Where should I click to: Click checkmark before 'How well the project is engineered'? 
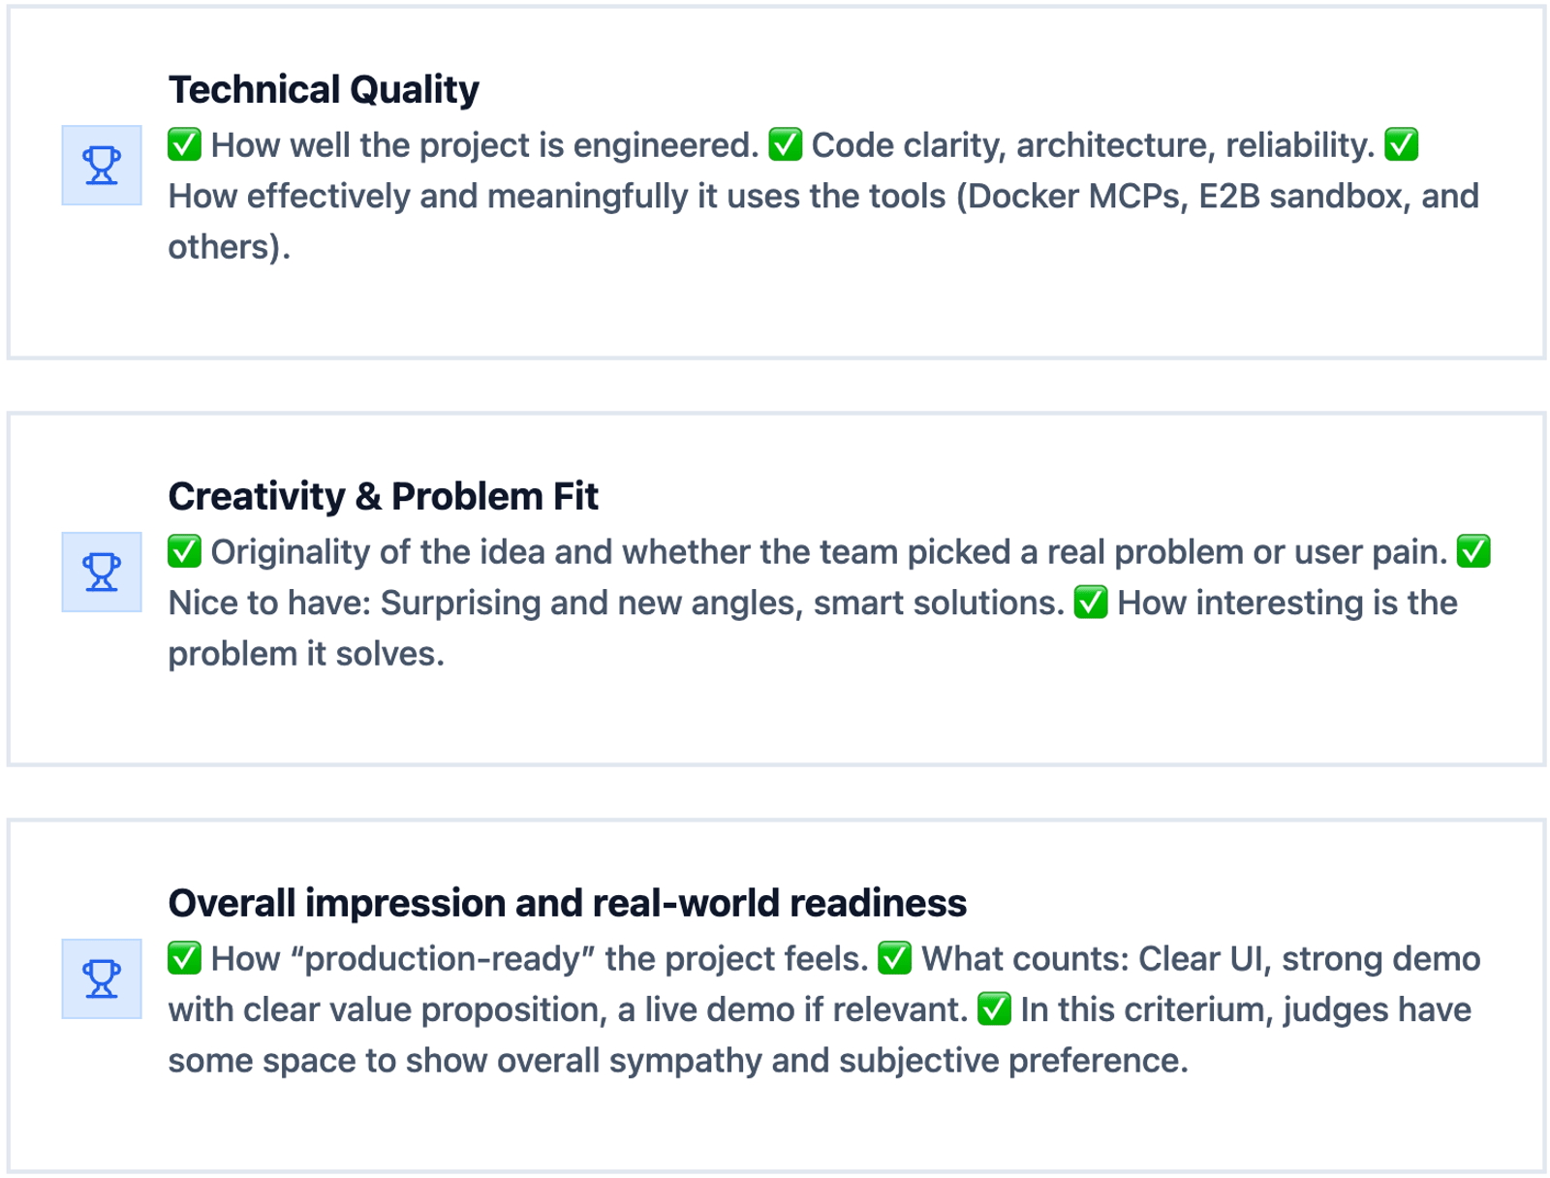tap(184, 144)
